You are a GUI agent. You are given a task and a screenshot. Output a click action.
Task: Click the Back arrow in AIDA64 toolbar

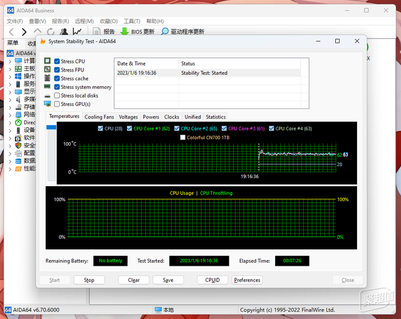pyautogui.click(x=11, y=32)
